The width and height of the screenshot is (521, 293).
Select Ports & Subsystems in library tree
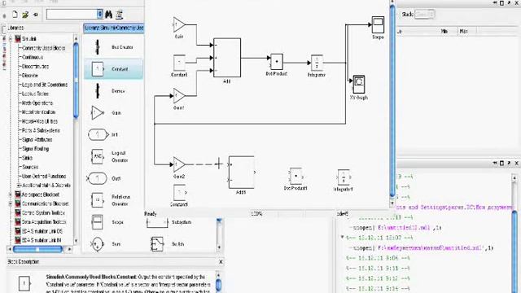coord(41,130)
